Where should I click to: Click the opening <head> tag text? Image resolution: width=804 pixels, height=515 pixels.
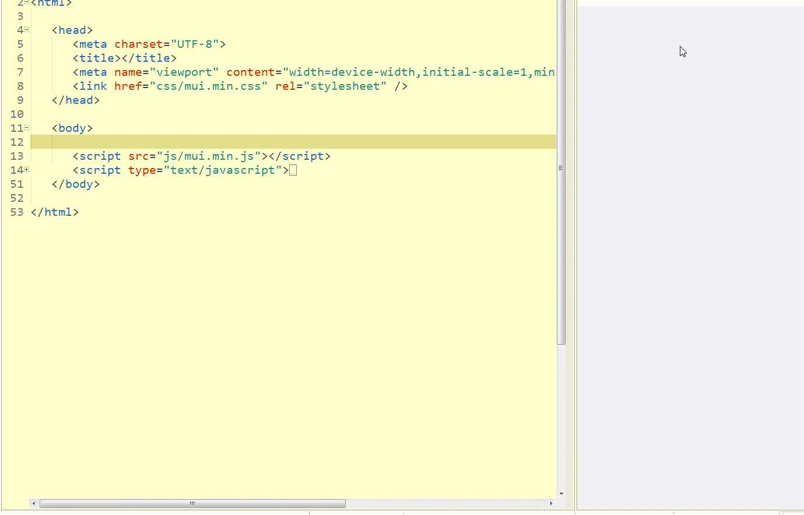pos(72,30)
